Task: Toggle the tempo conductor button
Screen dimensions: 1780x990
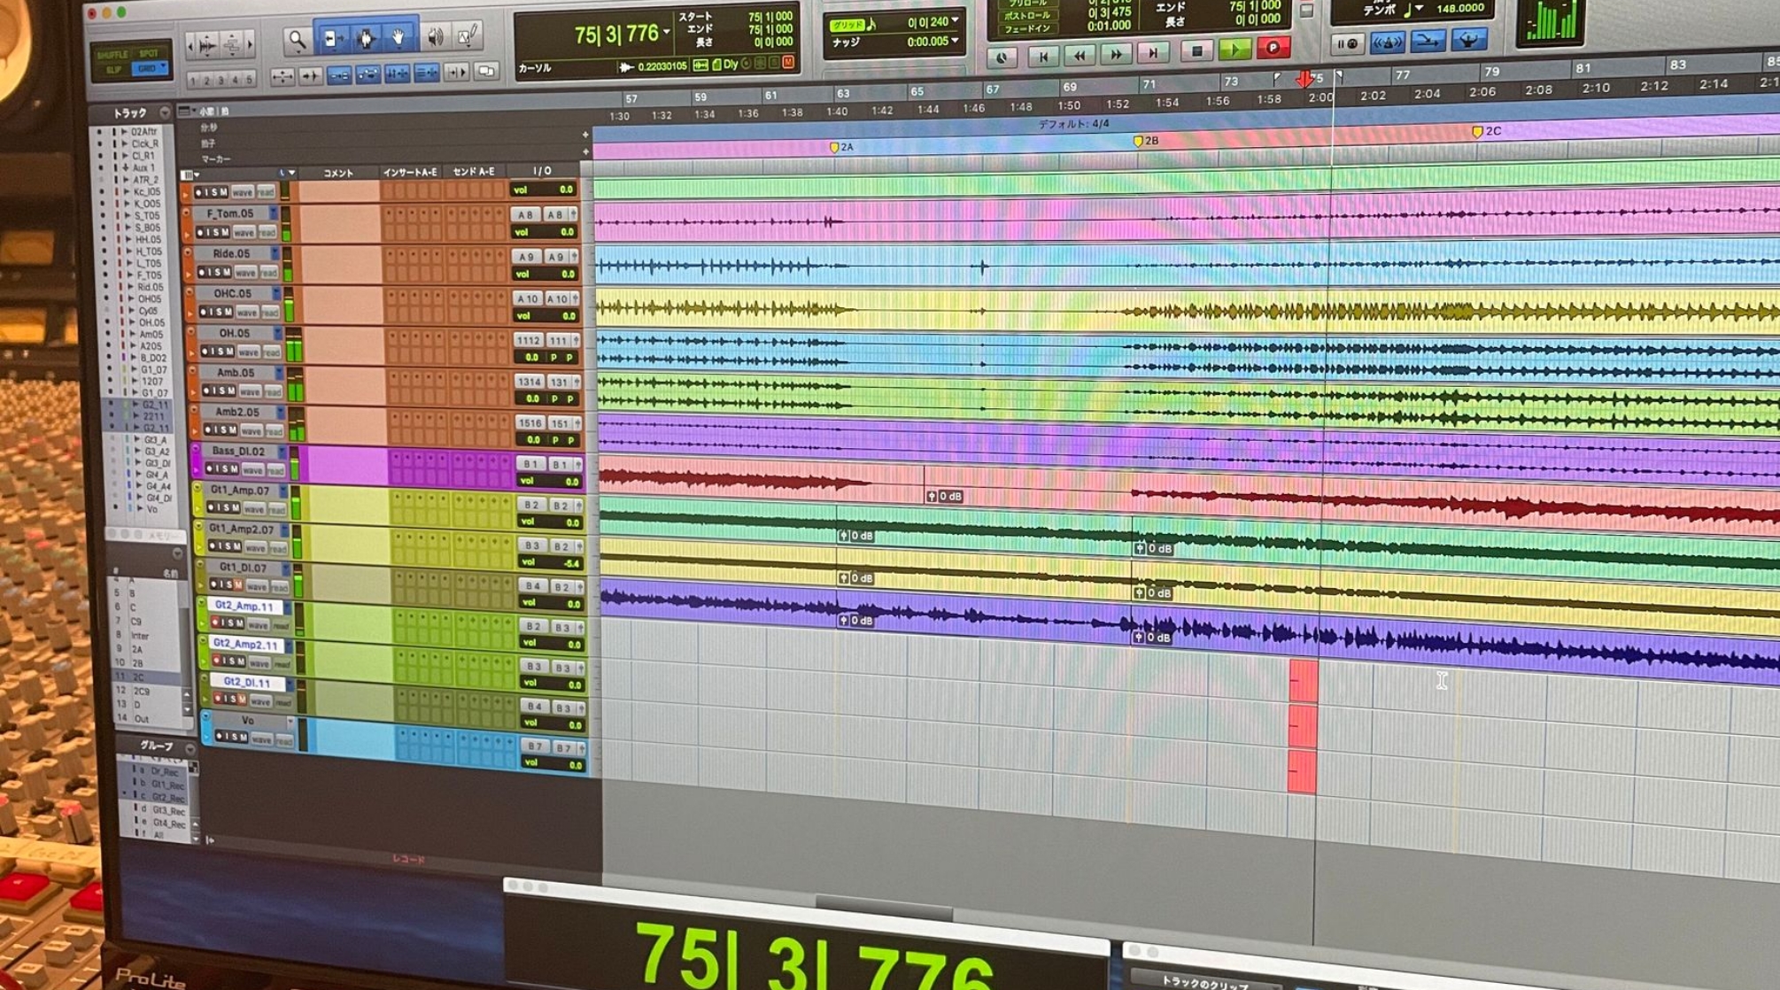Action: click(1468, 39)
